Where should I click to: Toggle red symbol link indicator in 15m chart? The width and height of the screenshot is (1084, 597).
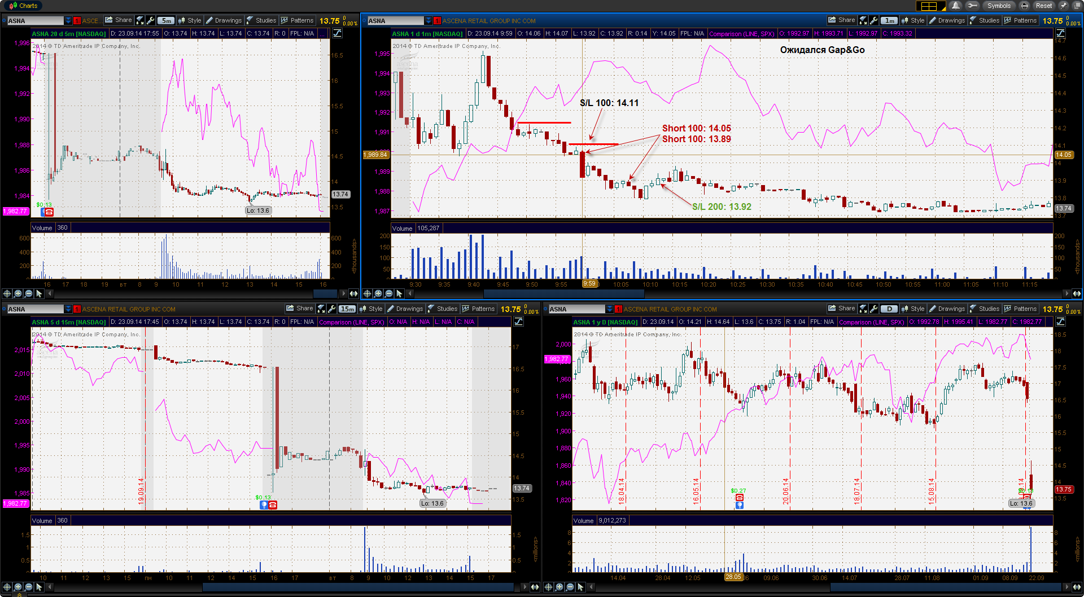point(77,309)
